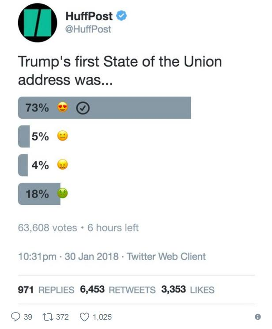View the 3,353 Likes list
Image resolution: width=272 pixels, height=329 pixels.
click(x=188, y=290)
